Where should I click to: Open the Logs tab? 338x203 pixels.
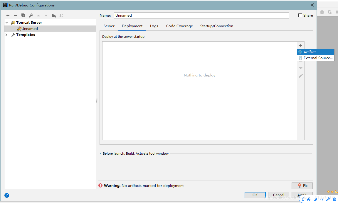pos(154,26)
